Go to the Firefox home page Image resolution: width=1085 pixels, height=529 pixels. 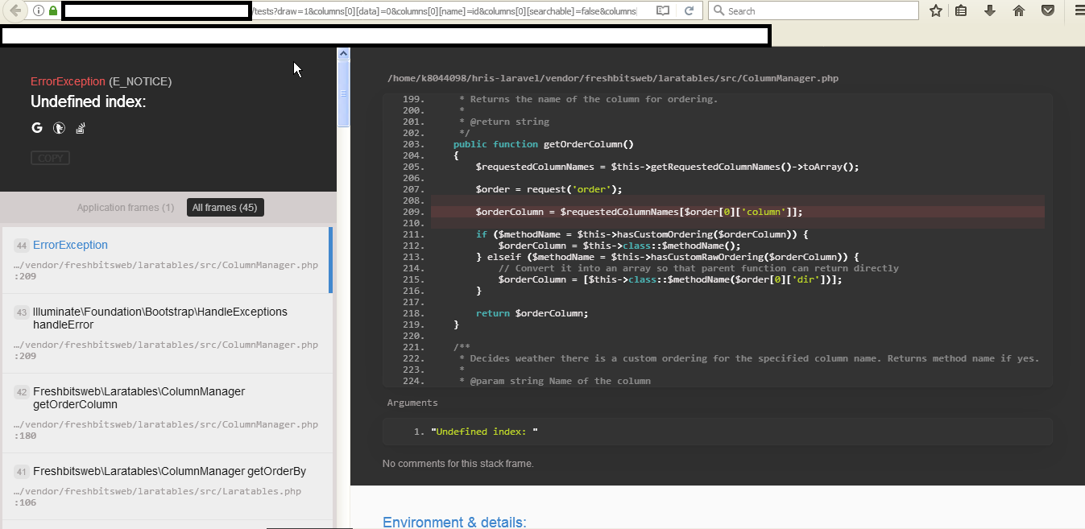click(1018, 10)
